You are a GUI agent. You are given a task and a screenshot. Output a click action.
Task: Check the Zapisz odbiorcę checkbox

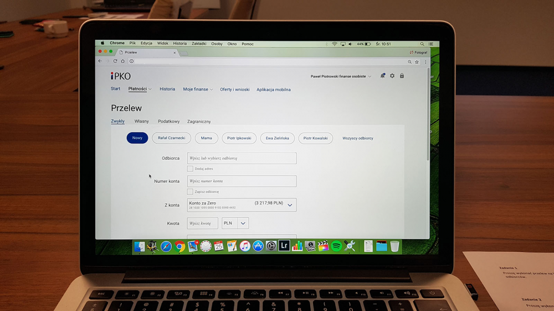(x=190, y=192)
